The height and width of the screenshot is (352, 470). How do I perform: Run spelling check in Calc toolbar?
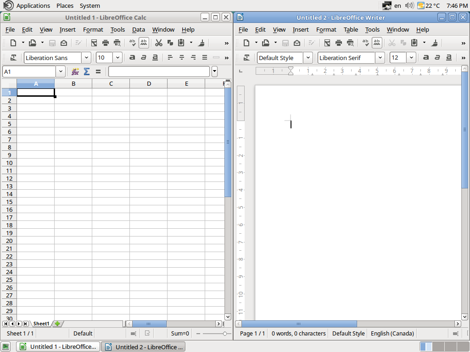pyautogui.click(x=132, y=43)
